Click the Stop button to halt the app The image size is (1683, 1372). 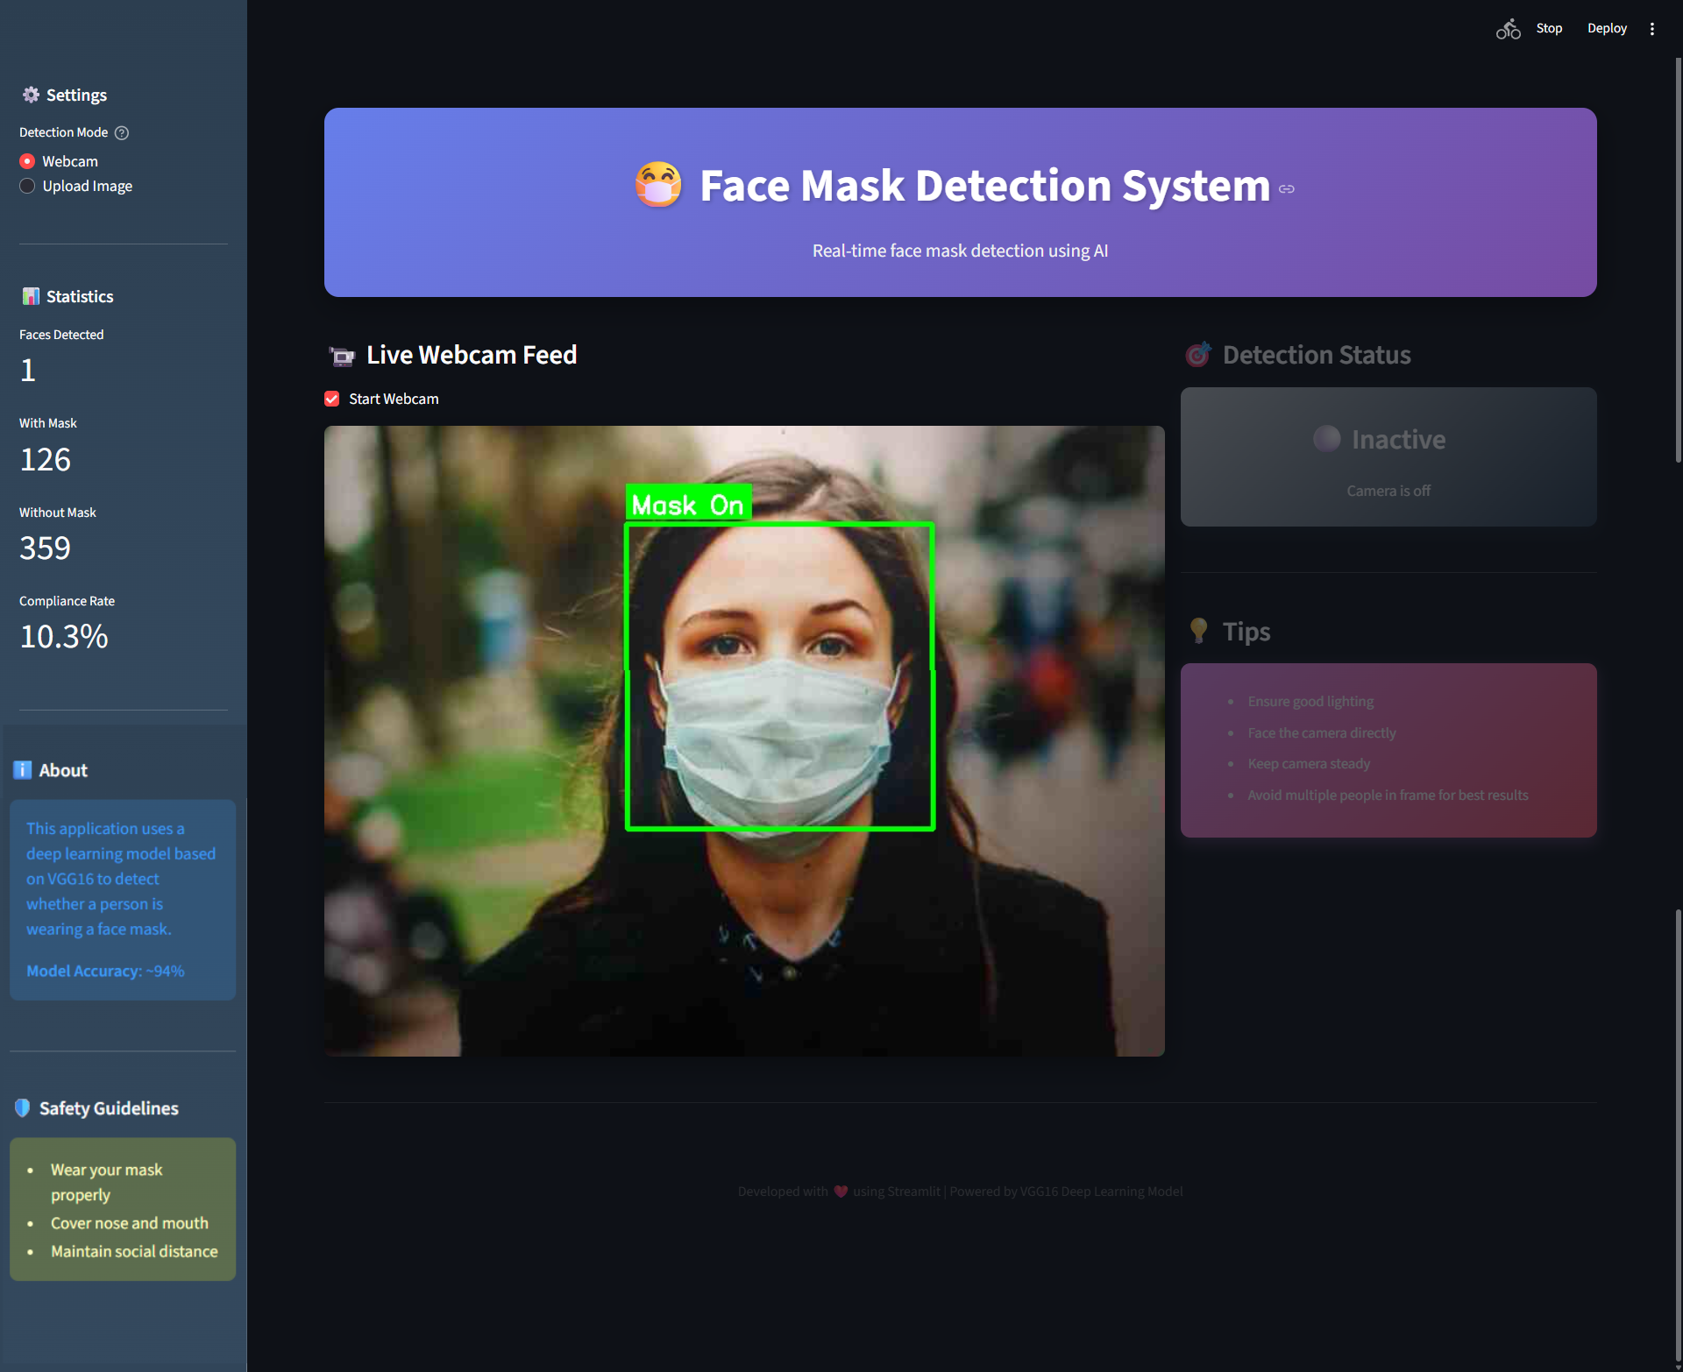tap(1549, 28)
